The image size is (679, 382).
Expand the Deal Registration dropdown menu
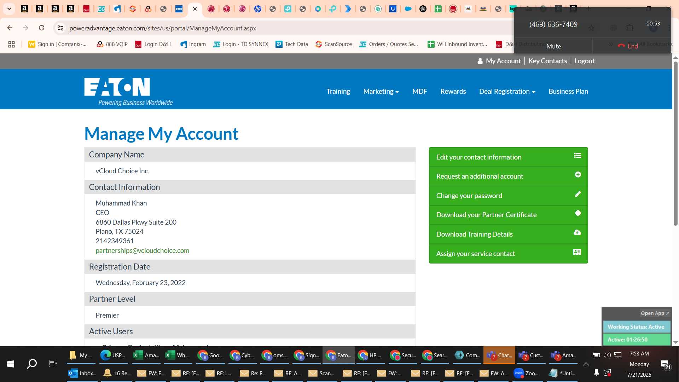507,91
